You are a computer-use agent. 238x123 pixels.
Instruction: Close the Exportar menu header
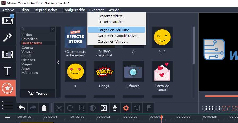point(97,10)
